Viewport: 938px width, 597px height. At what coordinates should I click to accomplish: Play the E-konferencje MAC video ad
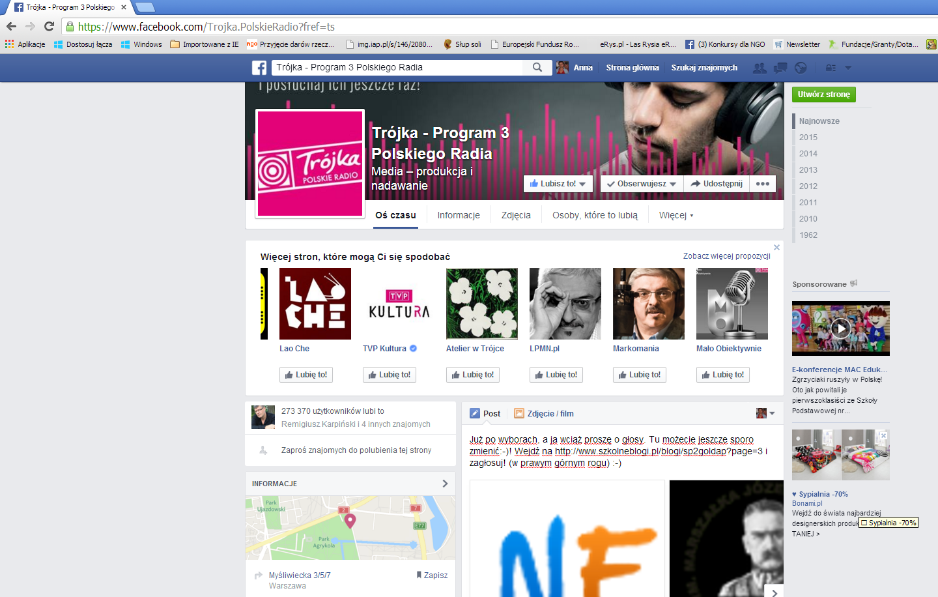point(840,328)
